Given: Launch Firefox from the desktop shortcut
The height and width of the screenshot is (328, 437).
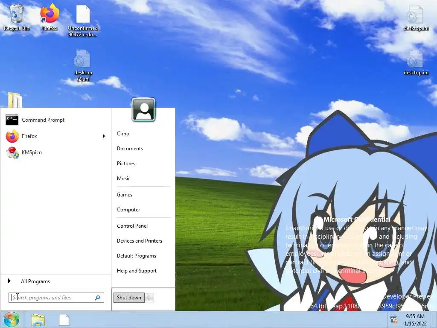Looking at the screenshot, I should pos(50,17).
